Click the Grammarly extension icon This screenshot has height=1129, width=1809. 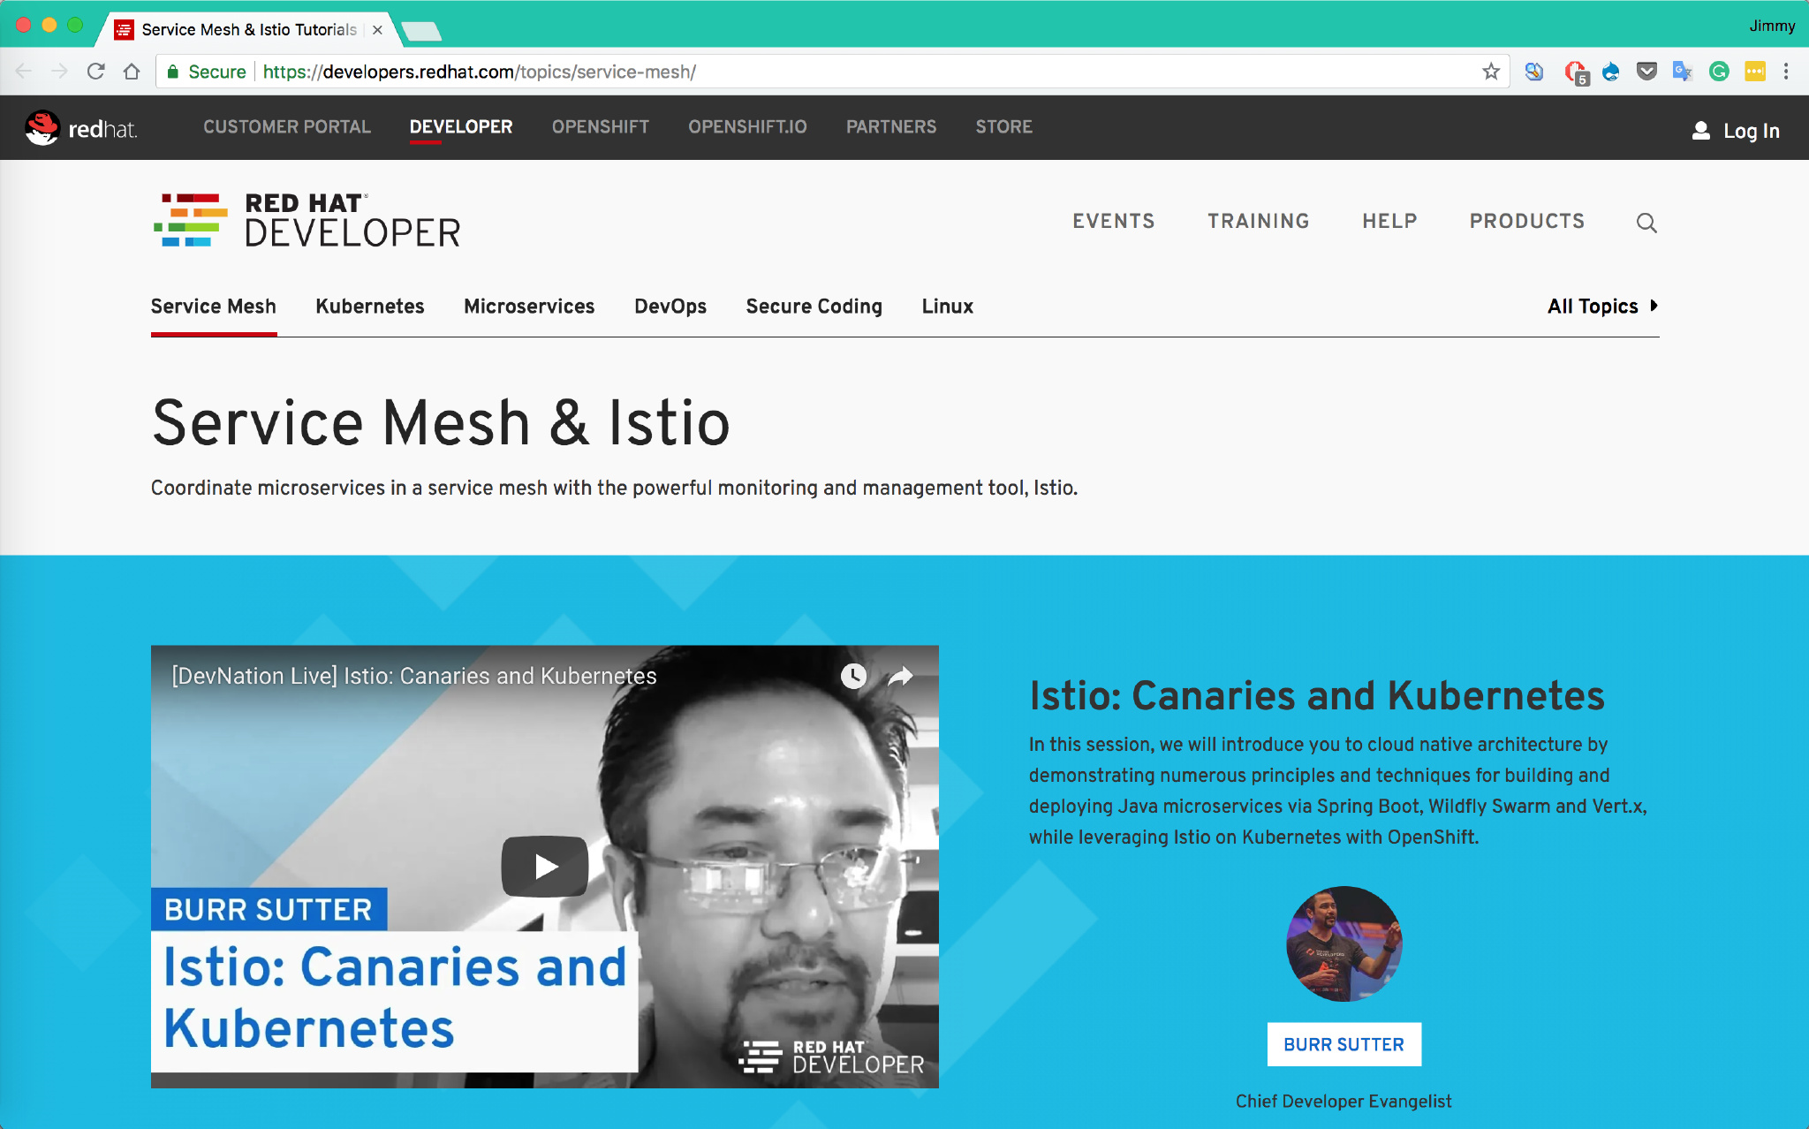click(1718, 72)
